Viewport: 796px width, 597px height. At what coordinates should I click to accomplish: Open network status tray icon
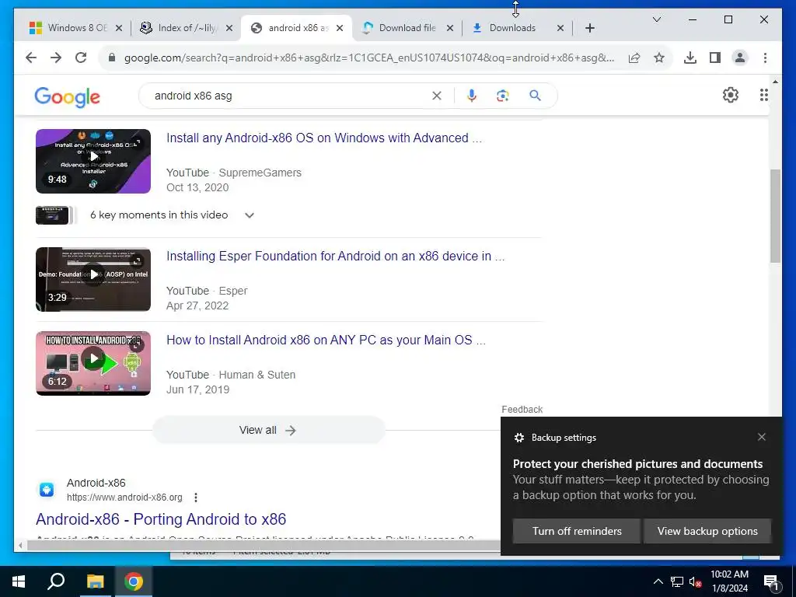click(x=677, y=581)
